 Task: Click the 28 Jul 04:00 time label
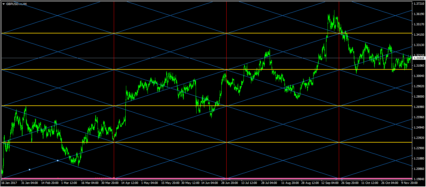click(x=269, y=182)
